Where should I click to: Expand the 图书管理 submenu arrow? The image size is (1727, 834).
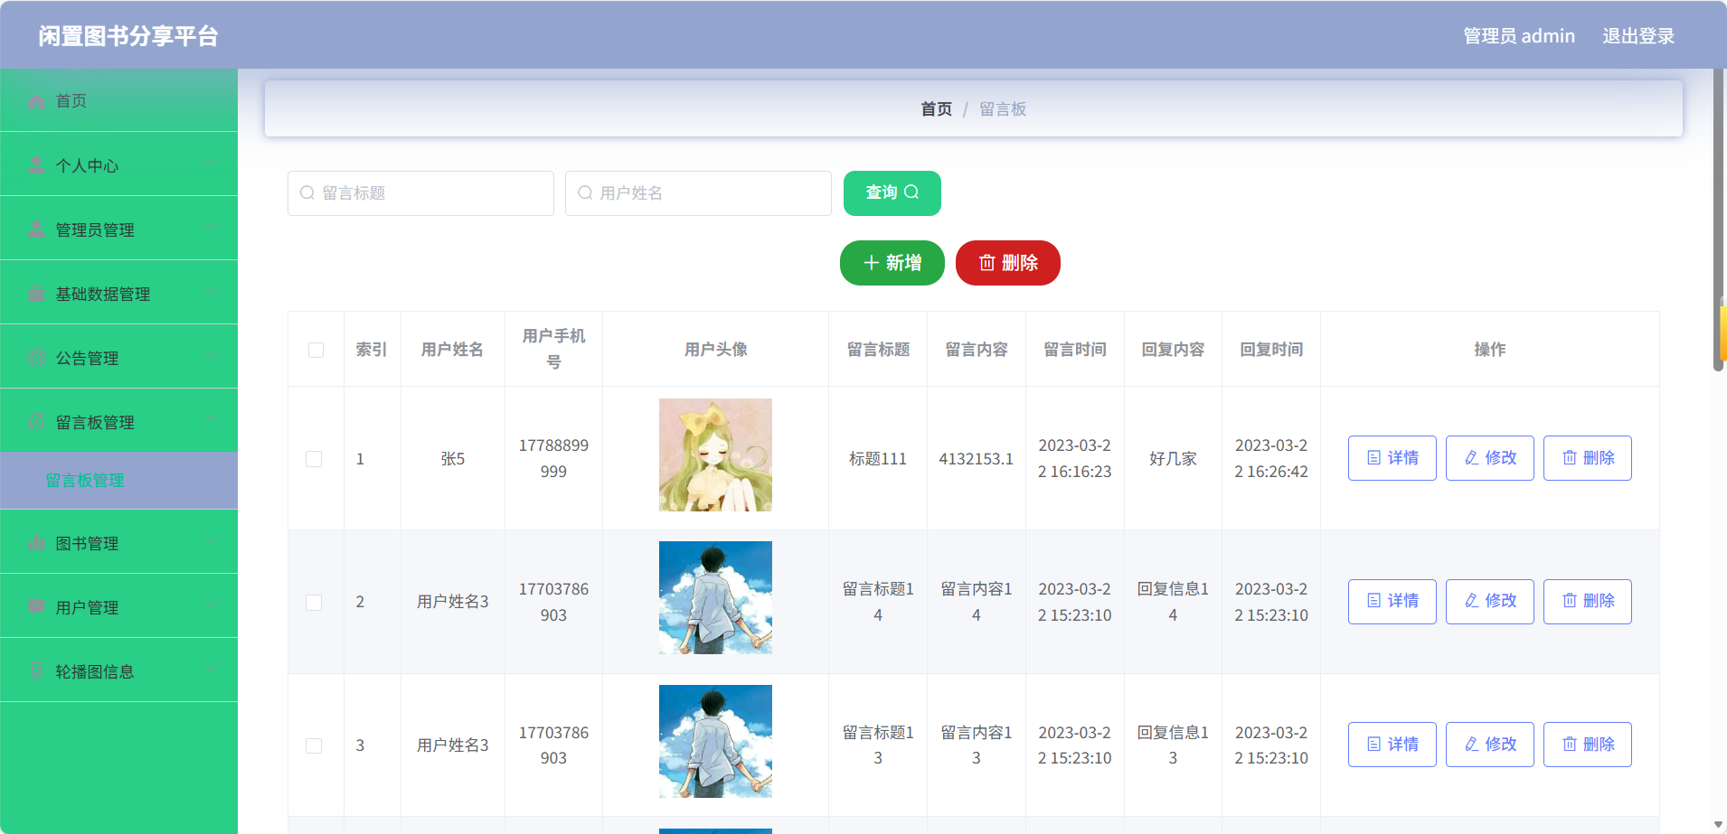[210, 542]
